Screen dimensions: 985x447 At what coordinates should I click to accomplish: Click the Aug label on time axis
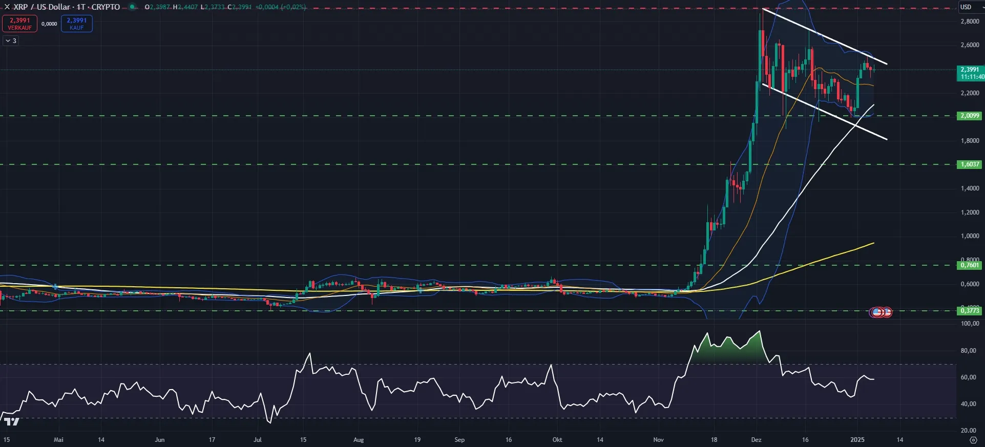point(359,440)
